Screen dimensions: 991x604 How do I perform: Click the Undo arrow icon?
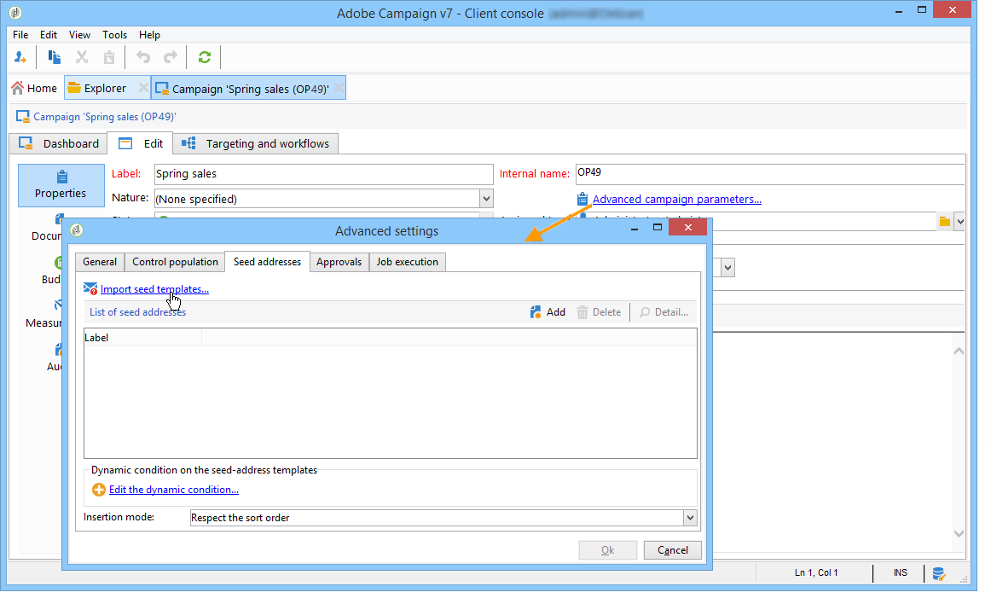(143, 57)
